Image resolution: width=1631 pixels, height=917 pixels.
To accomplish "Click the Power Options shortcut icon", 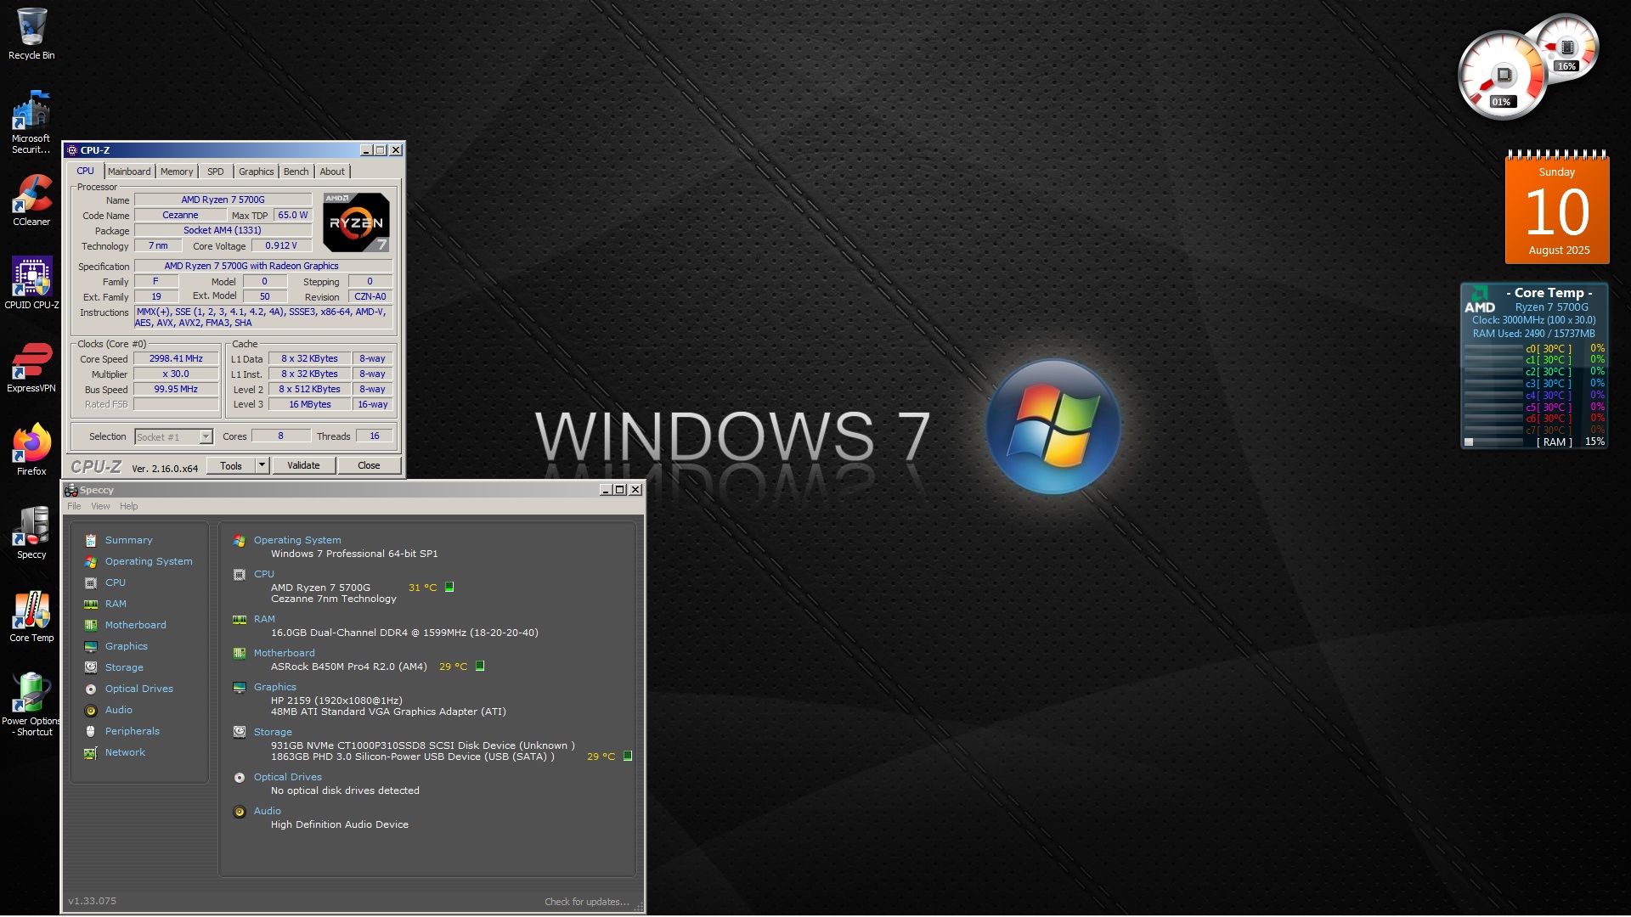I will point(31,694).
